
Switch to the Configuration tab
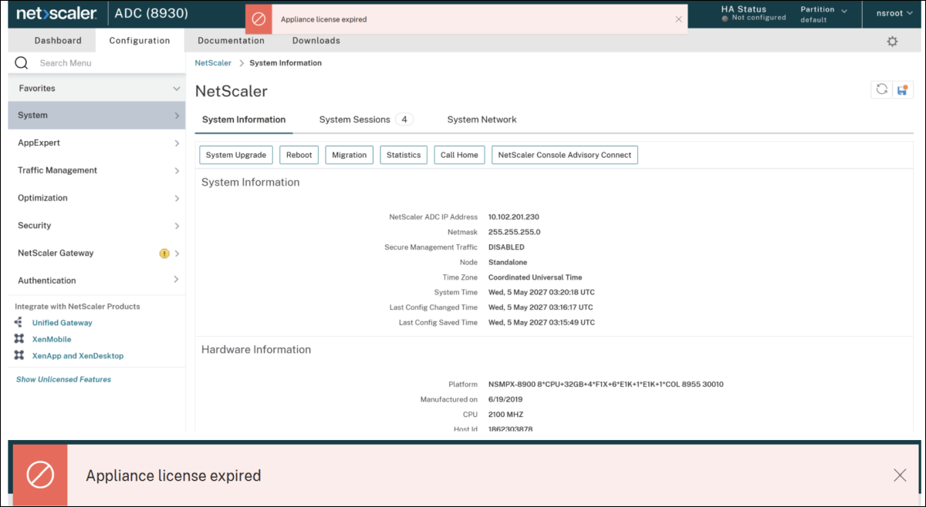[140, 41]
